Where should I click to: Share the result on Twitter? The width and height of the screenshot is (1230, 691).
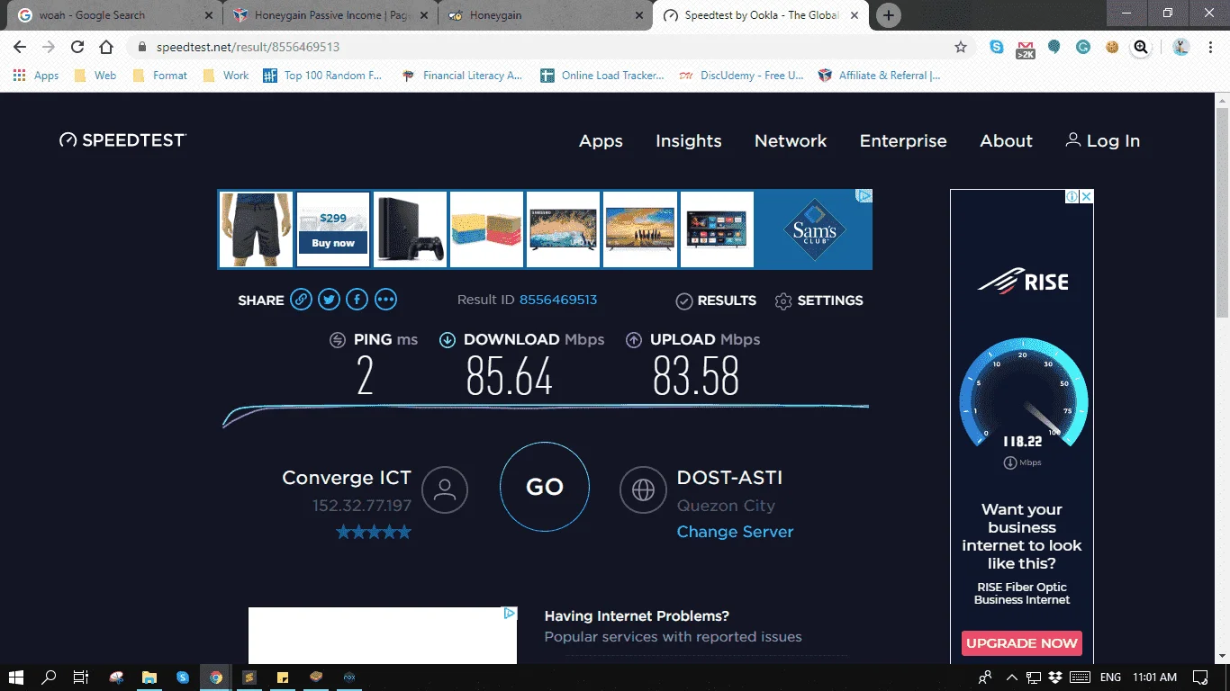point(329,300)
